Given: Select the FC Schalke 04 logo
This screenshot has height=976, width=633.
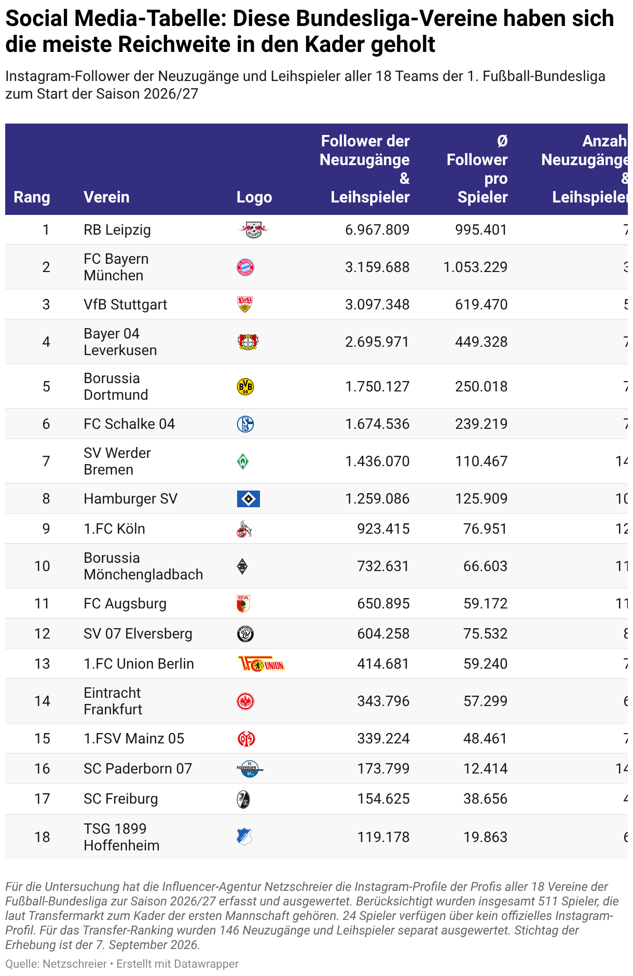Looking at the screenshot, I should click(245, 424).
